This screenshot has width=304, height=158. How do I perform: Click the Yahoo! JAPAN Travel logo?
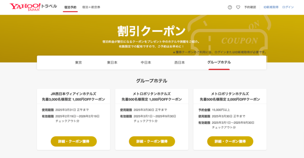pyautogui.click(x=34, y=7)
